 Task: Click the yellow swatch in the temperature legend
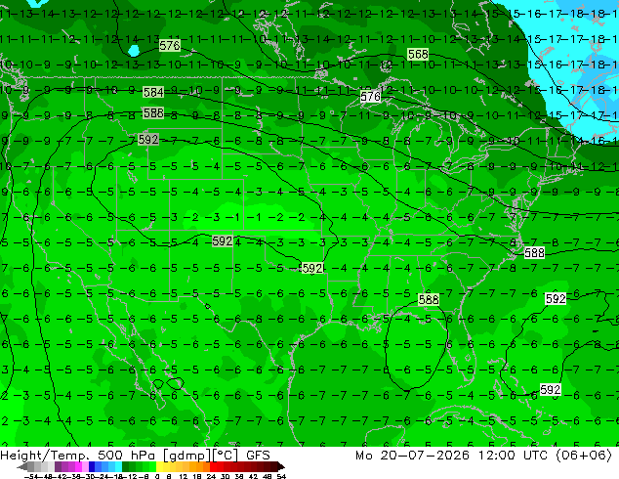coord(159,466)
